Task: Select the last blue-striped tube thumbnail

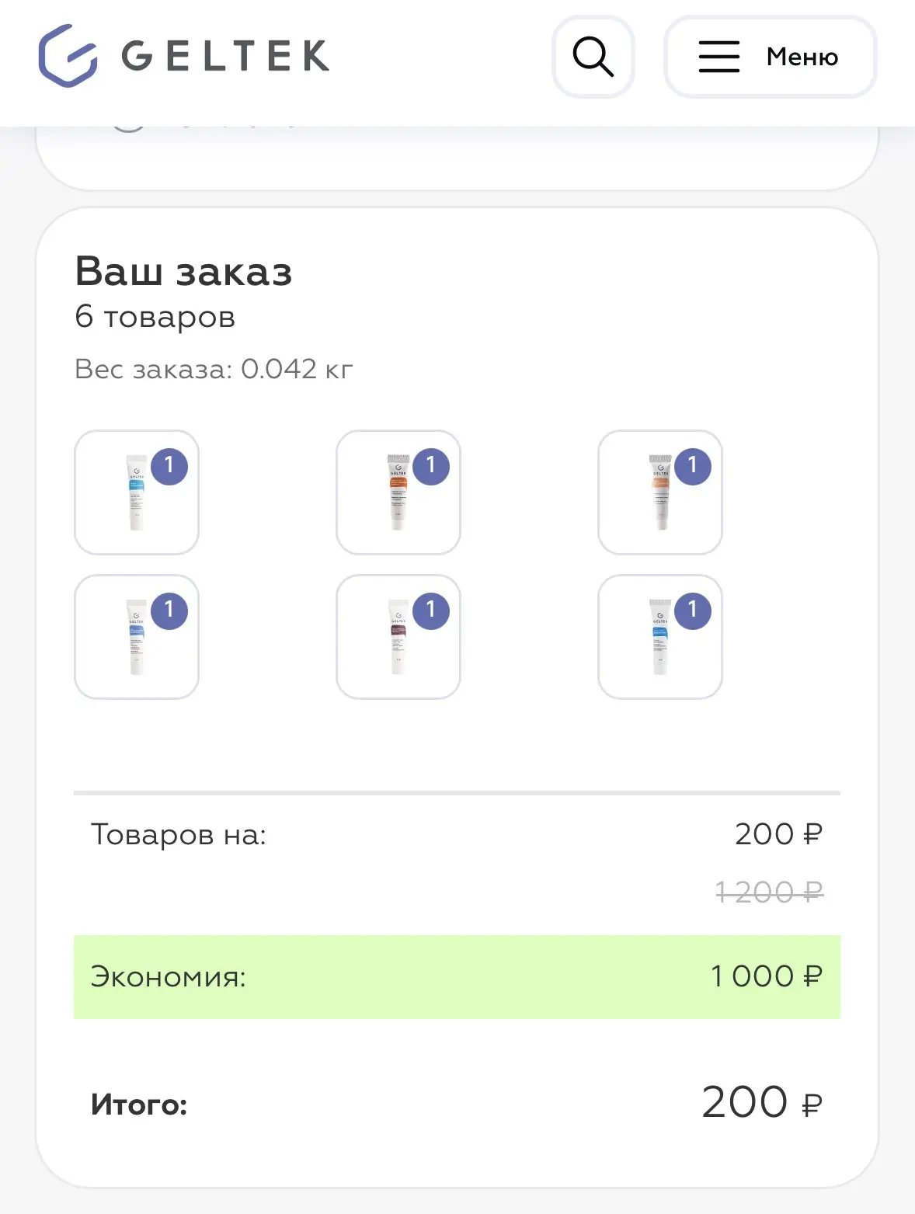Action: [x=660, y=637]
